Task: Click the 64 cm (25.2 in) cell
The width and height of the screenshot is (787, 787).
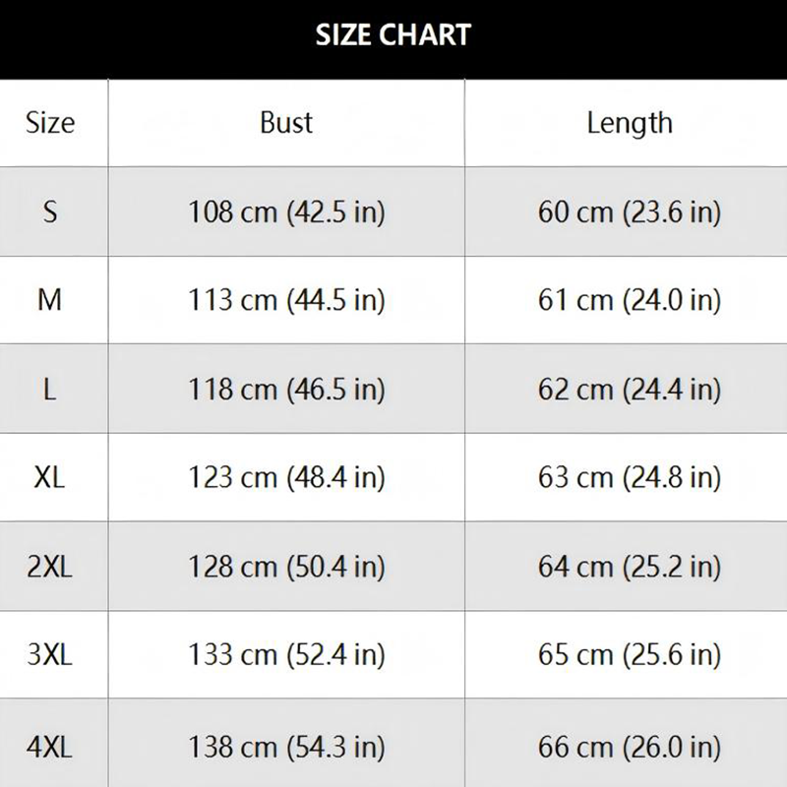Action: pos(630,567)
